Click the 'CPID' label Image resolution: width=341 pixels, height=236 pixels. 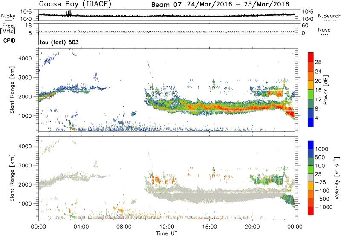coord(9,40)
